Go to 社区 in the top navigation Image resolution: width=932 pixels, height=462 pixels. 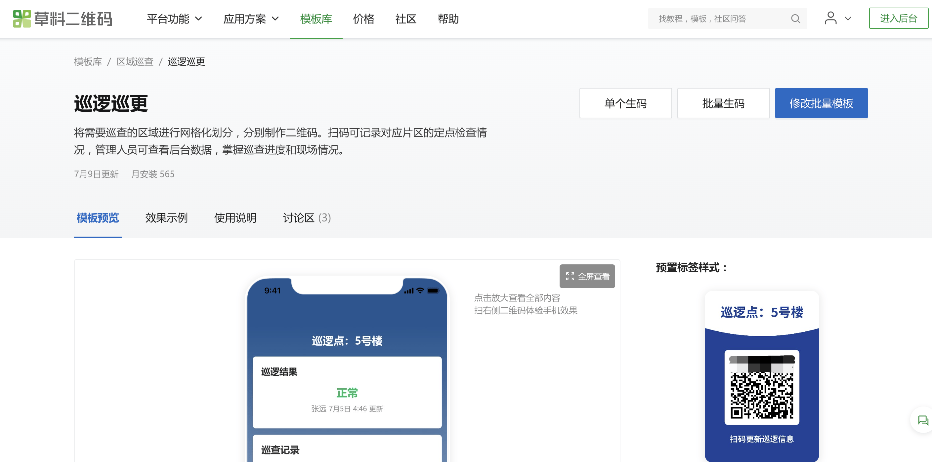(405, 19)
